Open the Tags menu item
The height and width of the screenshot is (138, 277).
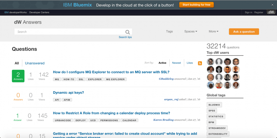click(169, 31)
